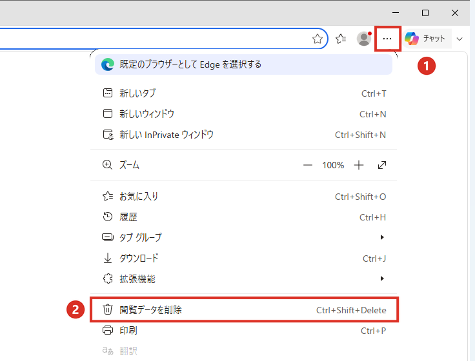Click the Edge logo in the banner
This screenshot has height=361, width=475.
click(x=108, y=64)
